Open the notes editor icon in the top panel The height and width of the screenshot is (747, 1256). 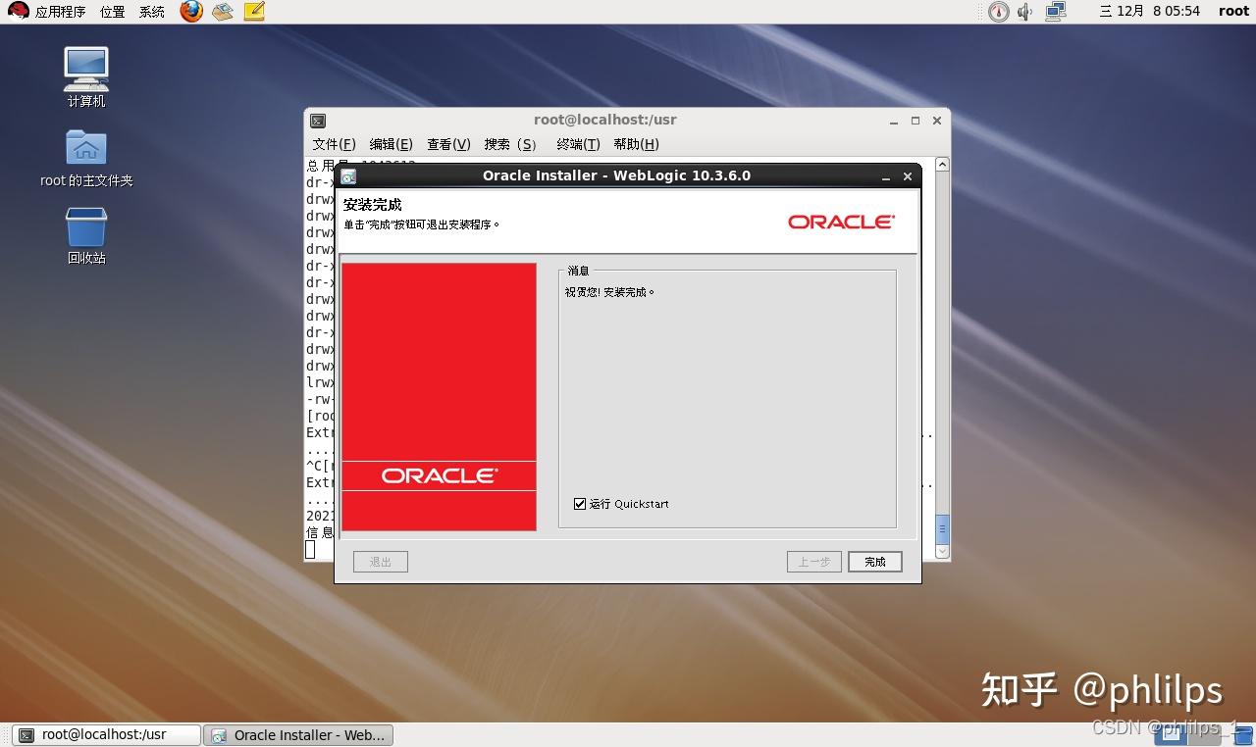pos(254,12)
